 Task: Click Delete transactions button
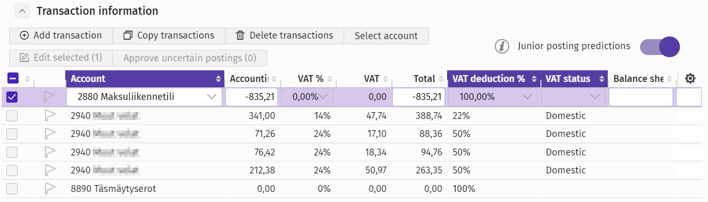[284, 35]
